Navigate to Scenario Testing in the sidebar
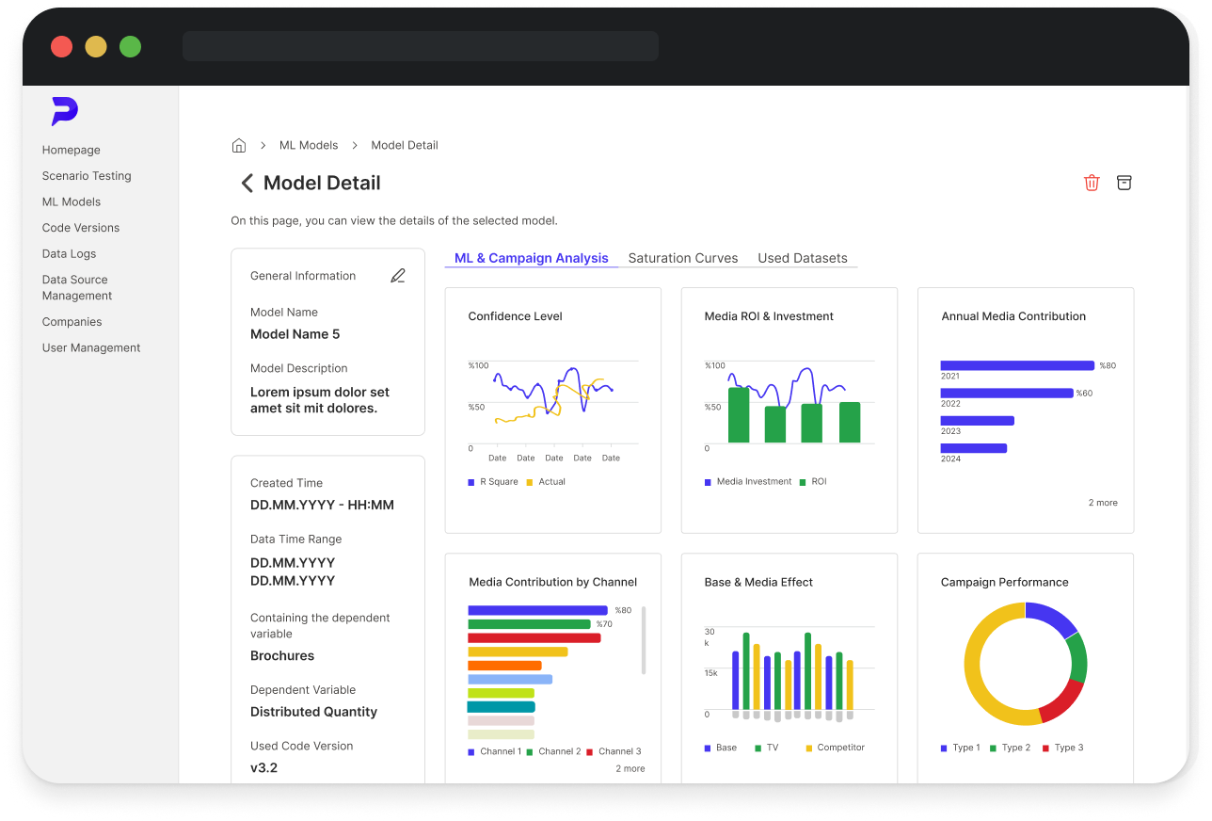Viewport: 1212px width, 821px height. click(x=87, y=176)
